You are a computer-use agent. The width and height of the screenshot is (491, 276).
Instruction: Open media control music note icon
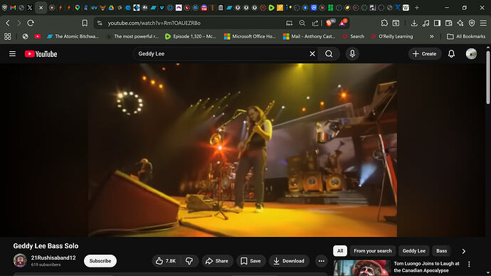coord(426,23)
